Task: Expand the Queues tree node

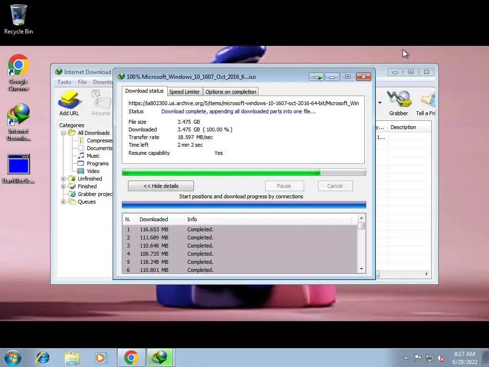Action: click(64, 202)
